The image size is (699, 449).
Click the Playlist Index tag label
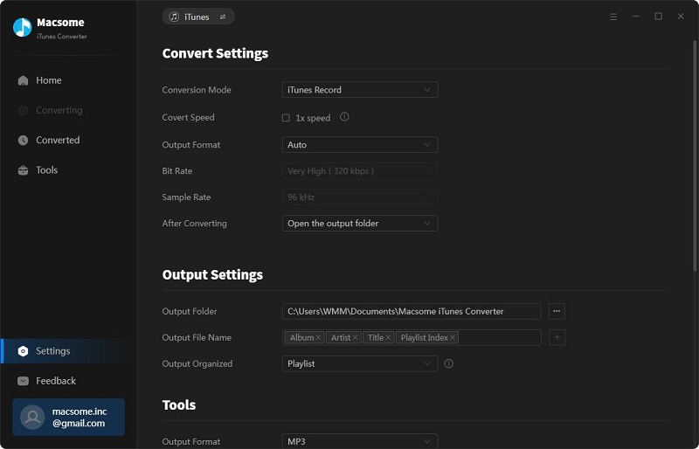tap(425, 337)
